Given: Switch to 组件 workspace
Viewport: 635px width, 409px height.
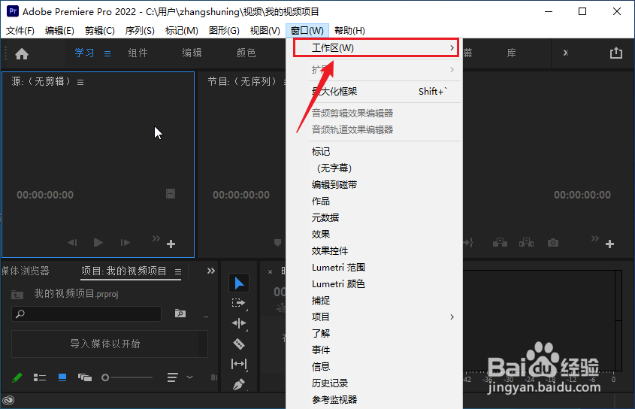Looking at the screenshot, I should tap(138, 53).
